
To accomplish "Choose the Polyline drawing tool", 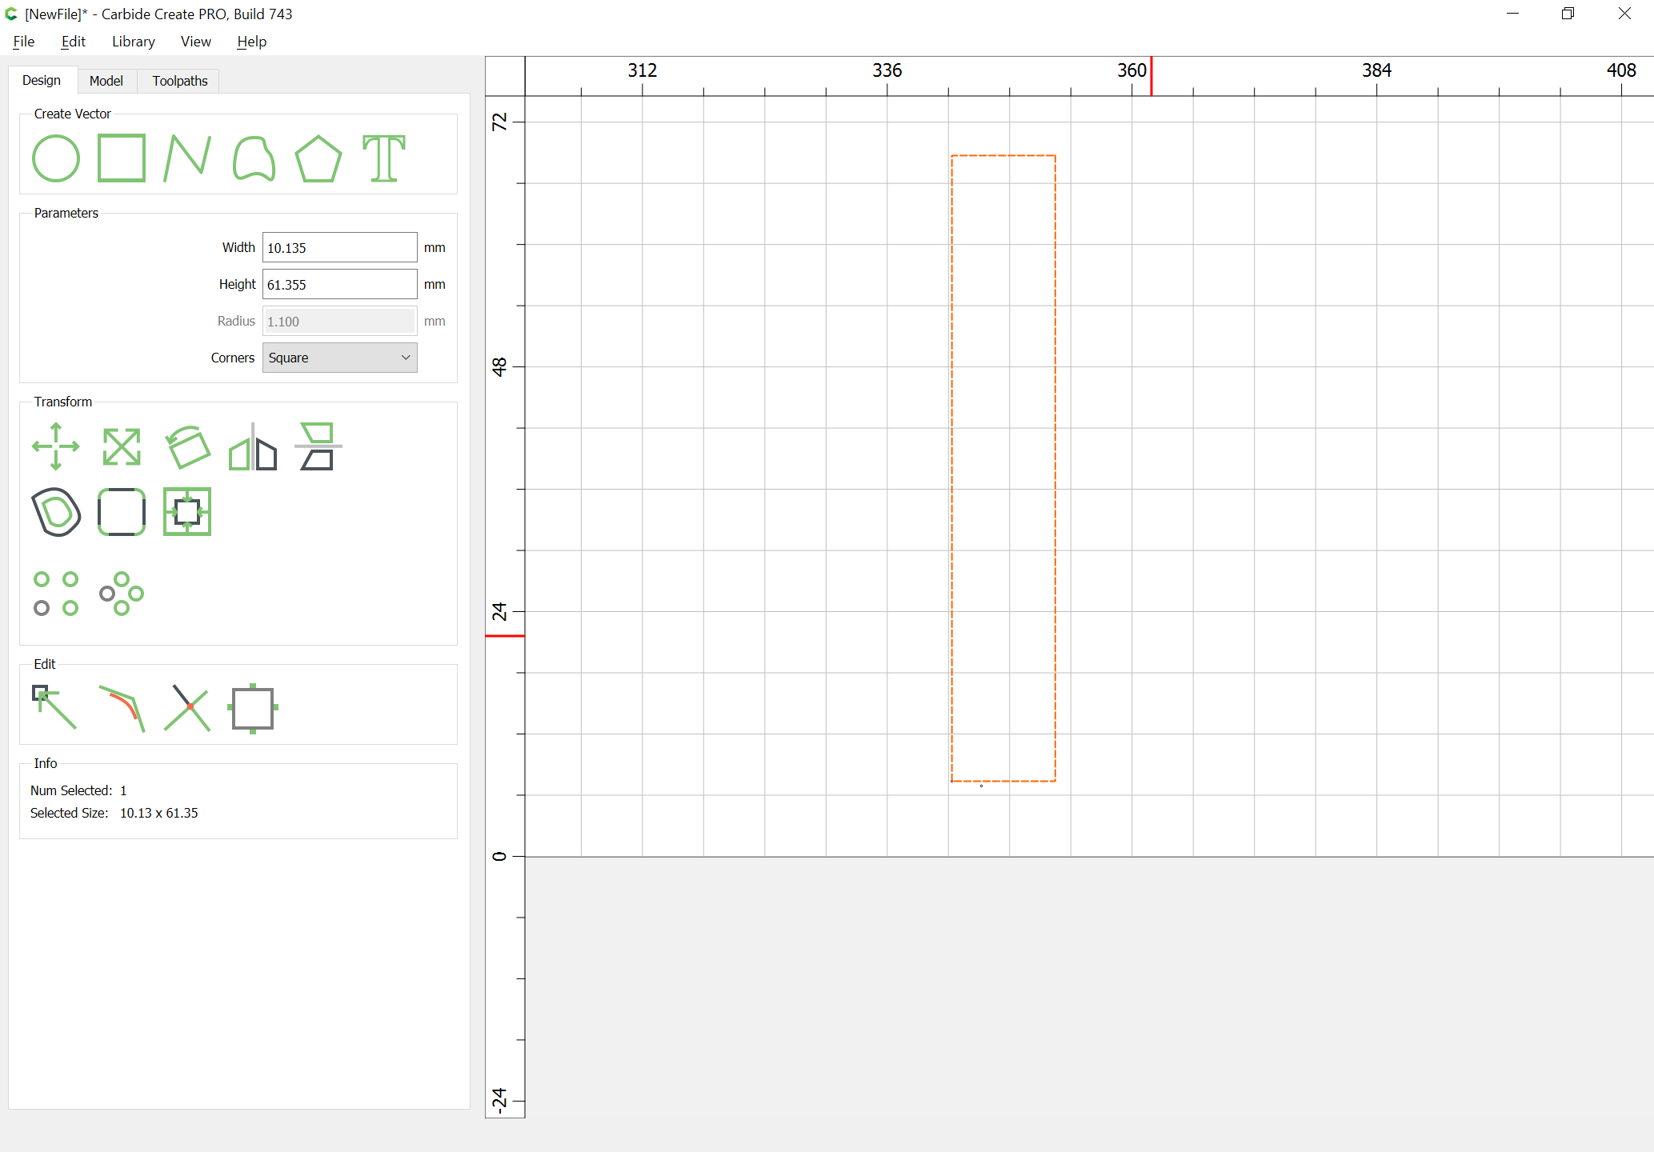I will [x=187, y=158].
